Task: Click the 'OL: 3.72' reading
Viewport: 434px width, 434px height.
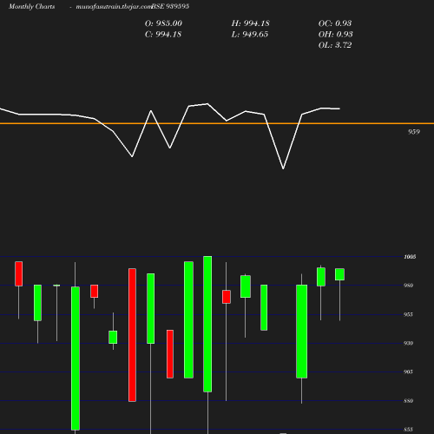Action: pyautogui.click(x=335, y=45)
